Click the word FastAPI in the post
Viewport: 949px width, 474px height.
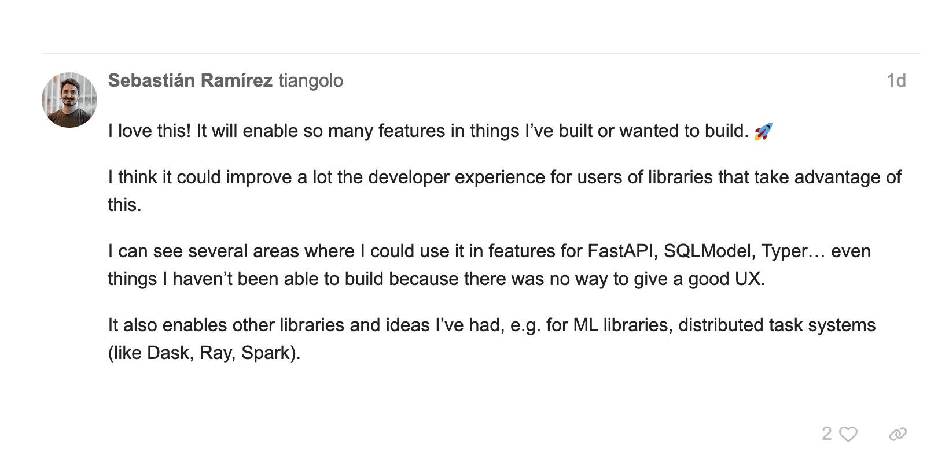(x=622, y=251)
